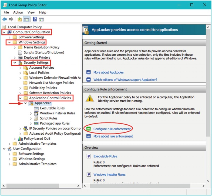212x196 pixels.
Task: Click the Up one level folder icon
Action: coord(20,19)
